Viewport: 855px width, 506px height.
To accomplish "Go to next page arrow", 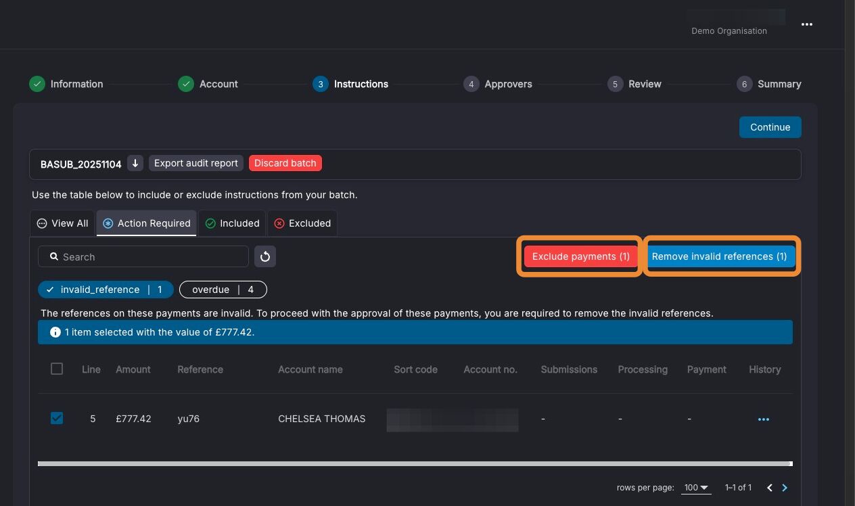I will pos(785,488).
